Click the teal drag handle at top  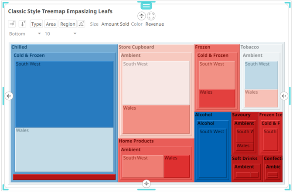point(146,6)
